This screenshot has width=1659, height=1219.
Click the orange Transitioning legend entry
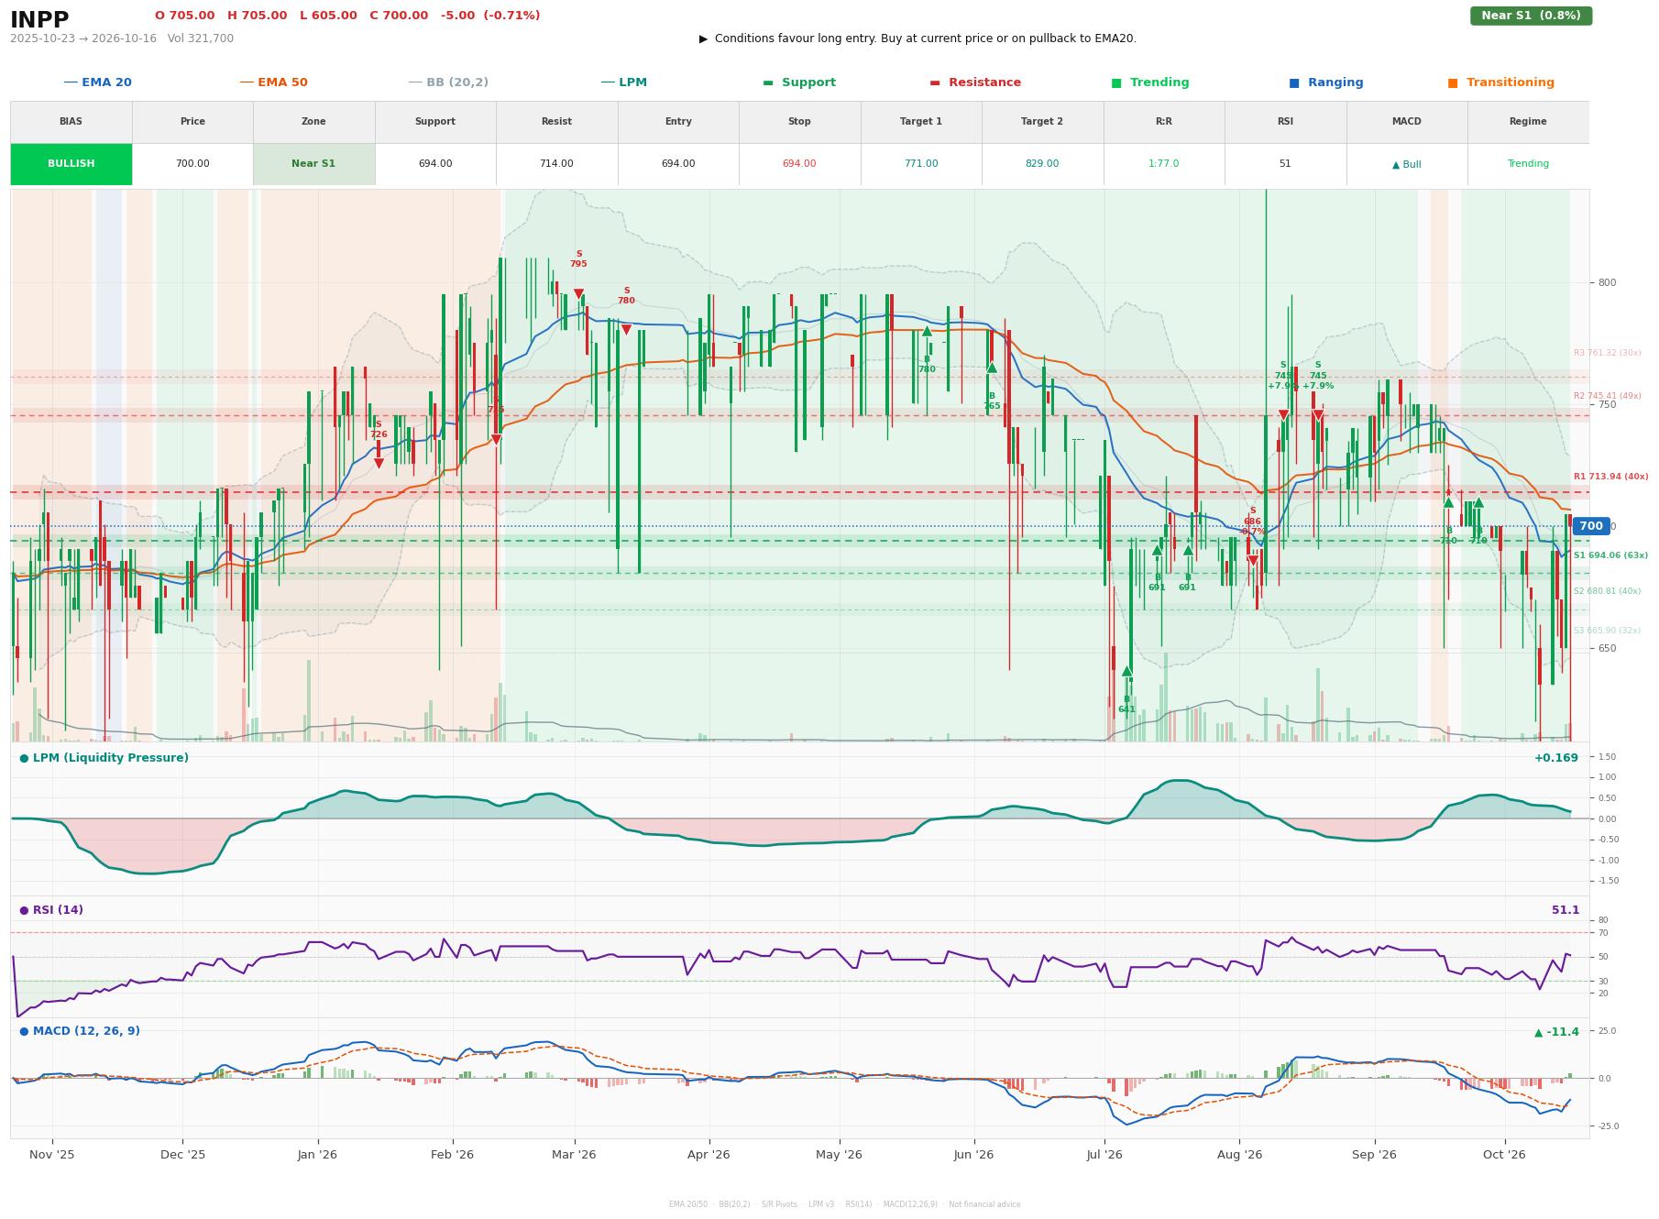[1501, 82]
